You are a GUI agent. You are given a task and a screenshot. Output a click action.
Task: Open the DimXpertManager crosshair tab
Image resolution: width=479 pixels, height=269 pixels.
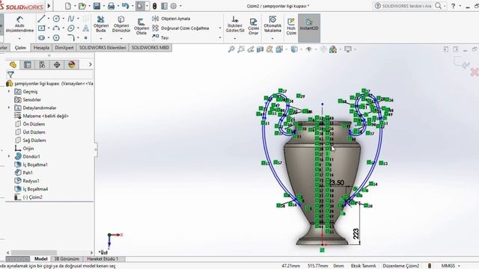[57, 65]
